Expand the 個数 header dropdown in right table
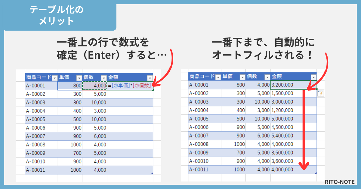Viewport: 361px width, 189px height. tap(267, 77)
